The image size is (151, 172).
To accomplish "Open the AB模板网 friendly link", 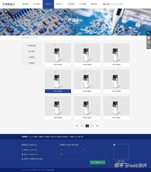I will (x=41, y=137).
